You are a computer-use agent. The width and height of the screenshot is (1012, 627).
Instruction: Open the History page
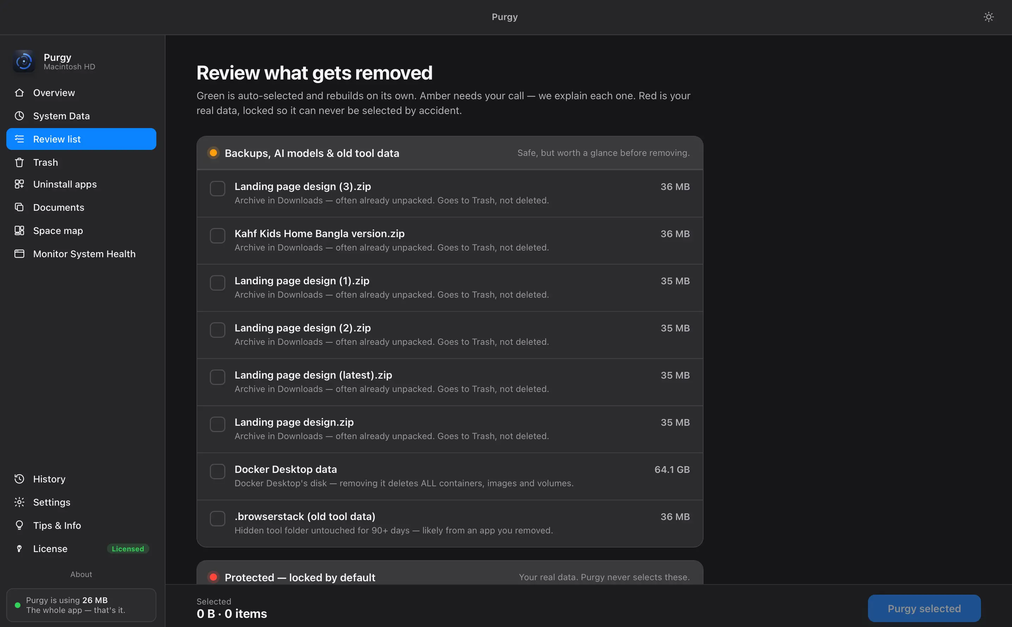[x=81, y=479]
